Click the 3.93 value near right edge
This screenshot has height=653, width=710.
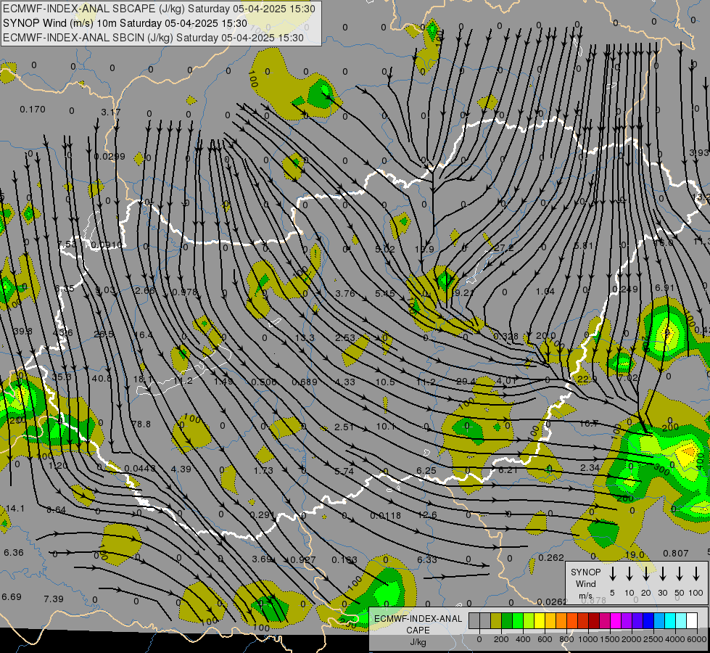(x=698, y=152)
